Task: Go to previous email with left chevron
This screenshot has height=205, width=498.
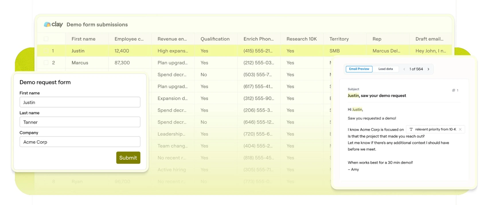Action: pos(404,69)
